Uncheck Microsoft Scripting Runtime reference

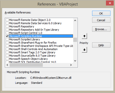point(7,36)
